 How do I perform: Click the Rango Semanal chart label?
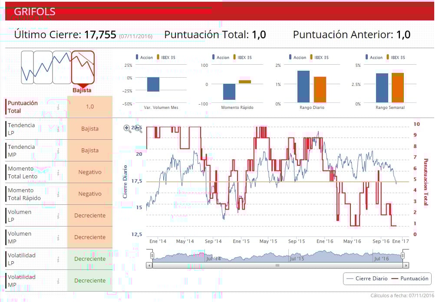390,108
